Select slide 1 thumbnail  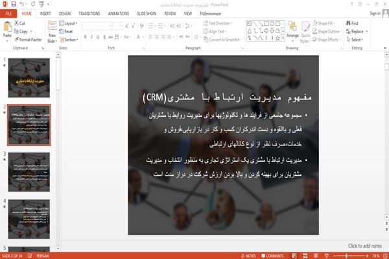coord(29,78)
